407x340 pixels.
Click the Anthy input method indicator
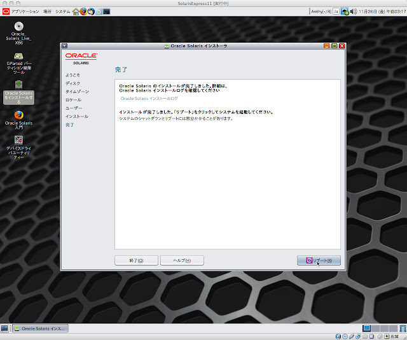tap(321, 11)
